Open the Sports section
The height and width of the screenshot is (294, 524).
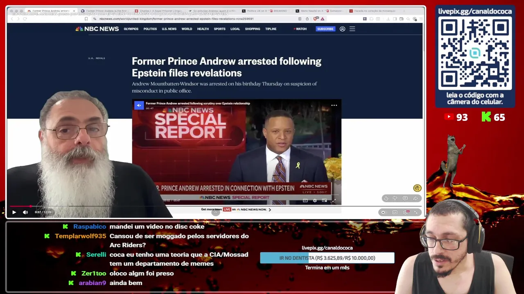click(219, 29)
